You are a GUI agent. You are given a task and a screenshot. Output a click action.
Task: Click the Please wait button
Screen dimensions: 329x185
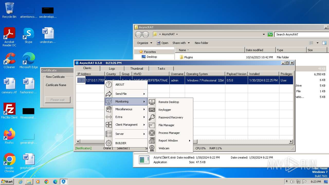[x=58, y=100]
